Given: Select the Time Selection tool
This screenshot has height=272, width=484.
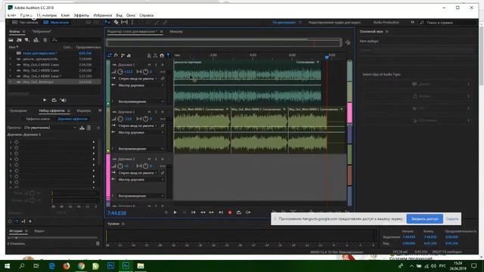Looking at the screenshot, I should pos(132,22).
